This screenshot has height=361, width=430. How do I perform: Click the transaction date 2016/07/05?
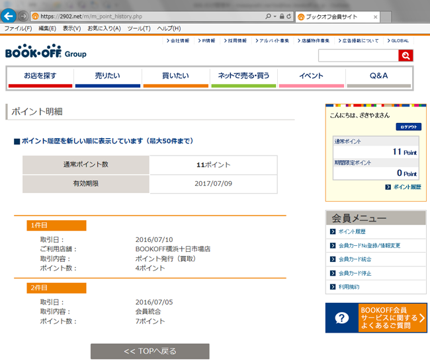pos(154,302)
